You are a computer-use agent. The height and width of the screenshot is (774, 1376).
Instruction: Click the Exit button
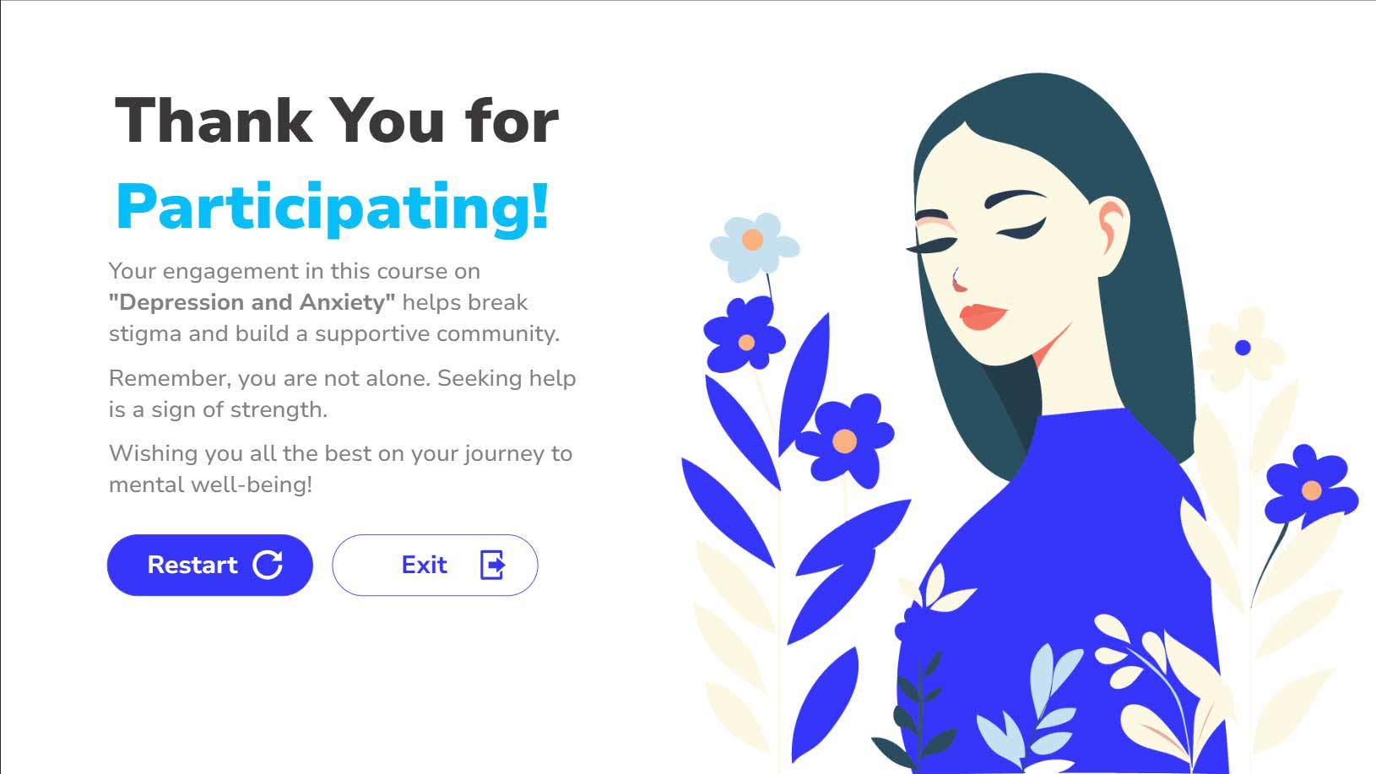435,565
